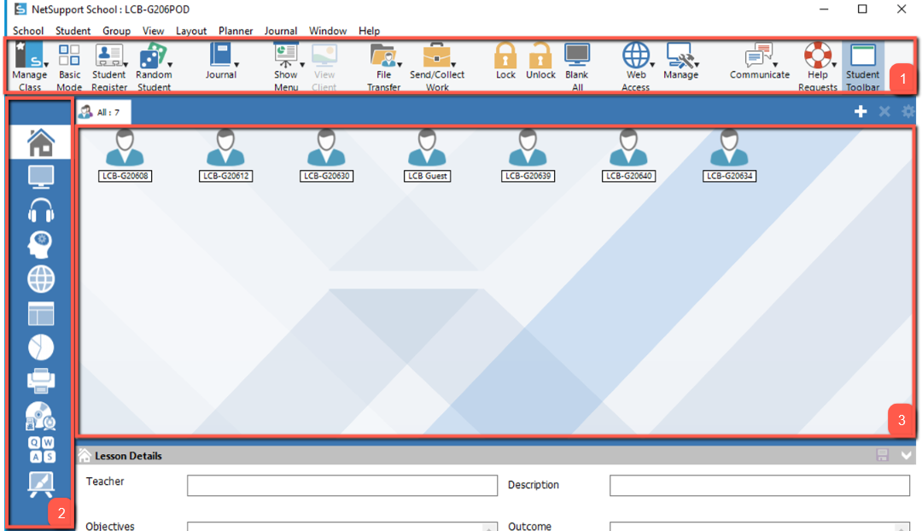The image size is (922, 531).
Task: Open the Planner menu
Action: [236, 31]
